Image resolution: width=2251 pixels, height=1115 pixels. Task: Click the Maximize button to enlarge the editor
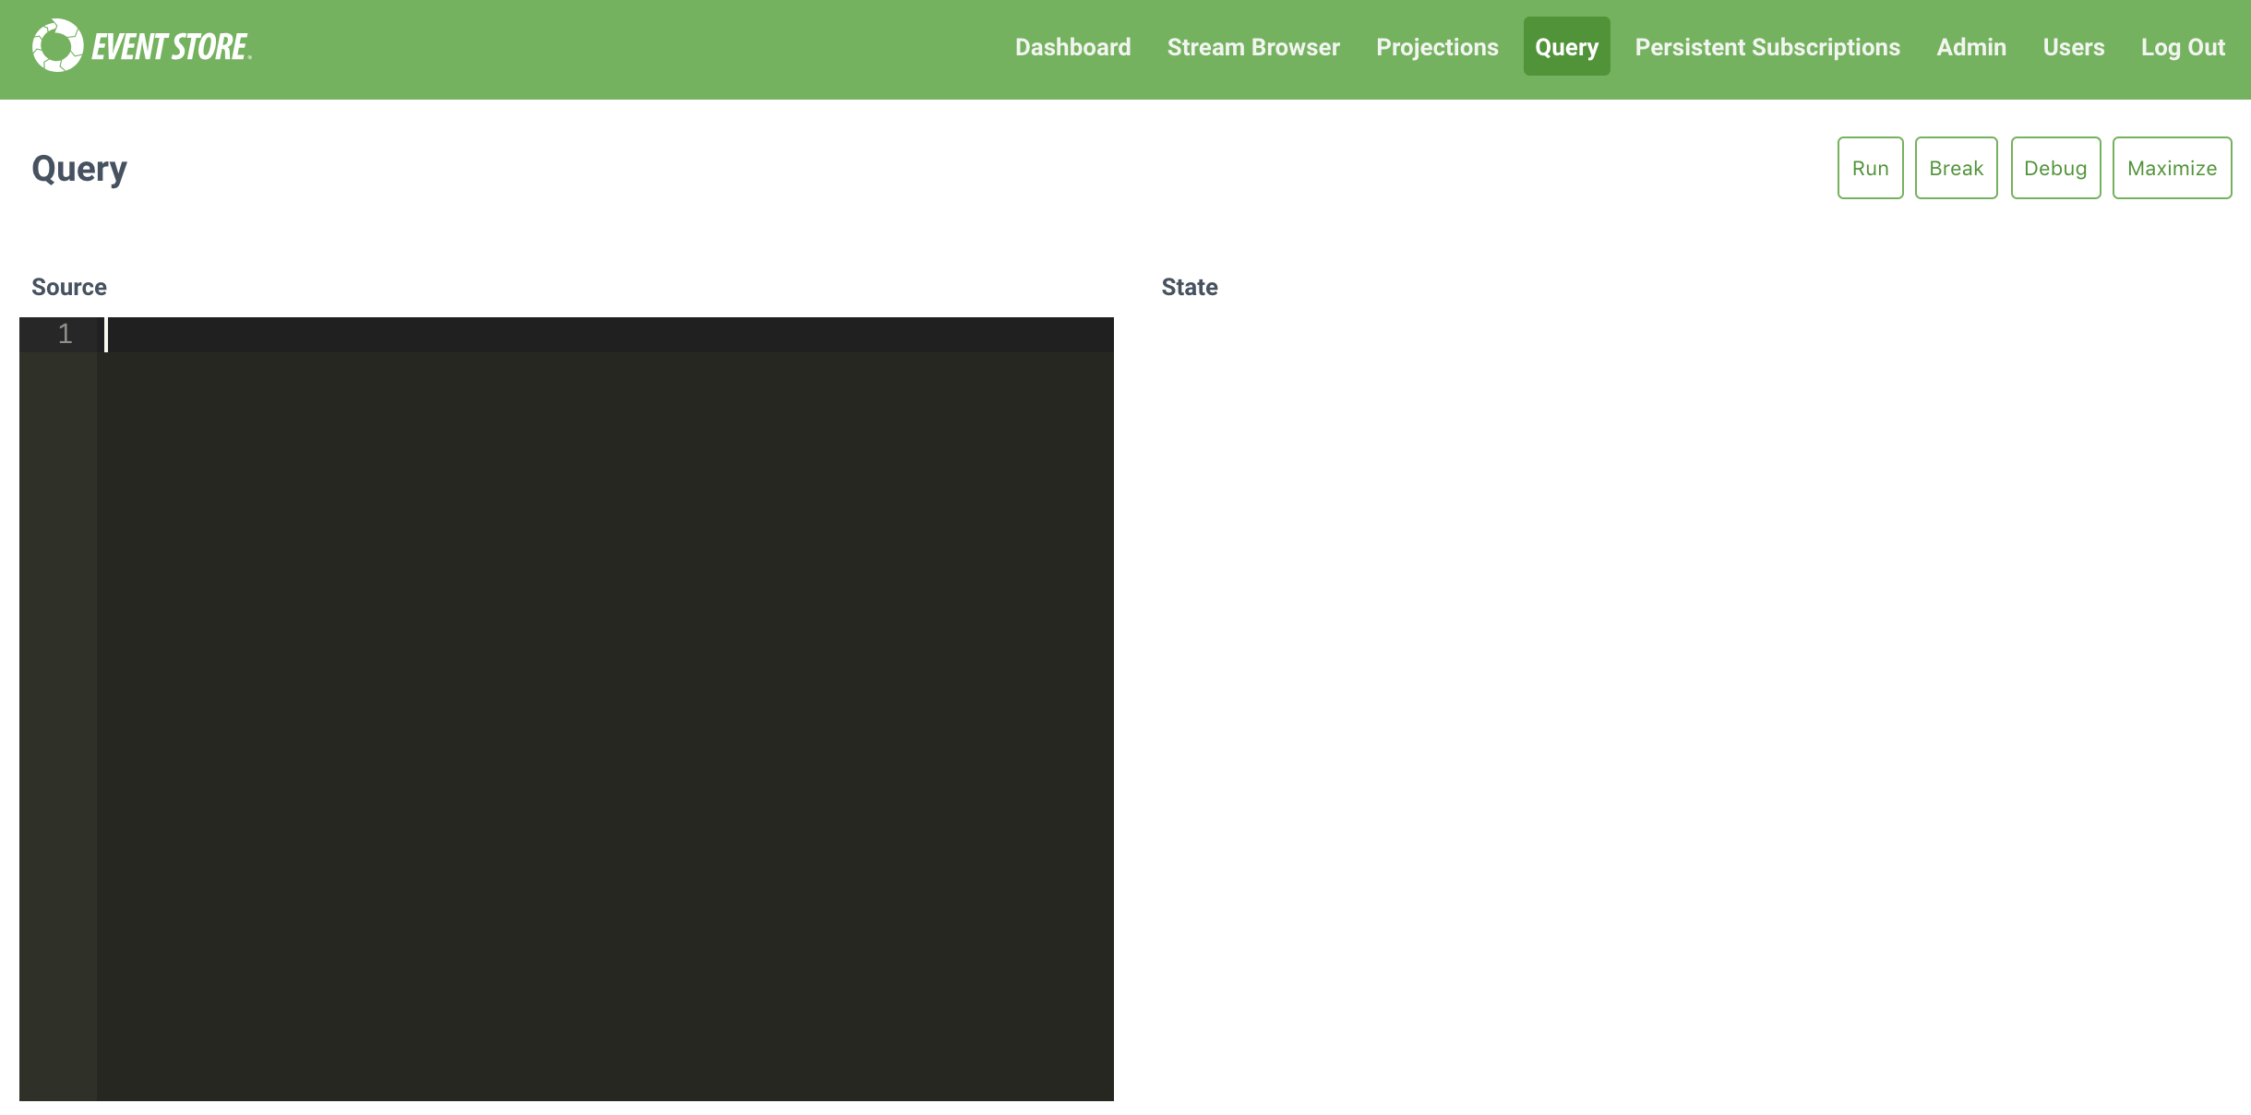(x=2173, y=167)
